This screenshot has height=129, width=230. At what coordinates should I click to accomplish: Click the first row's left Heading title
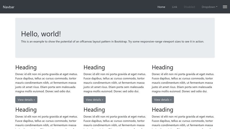click(x=26, y=67)
